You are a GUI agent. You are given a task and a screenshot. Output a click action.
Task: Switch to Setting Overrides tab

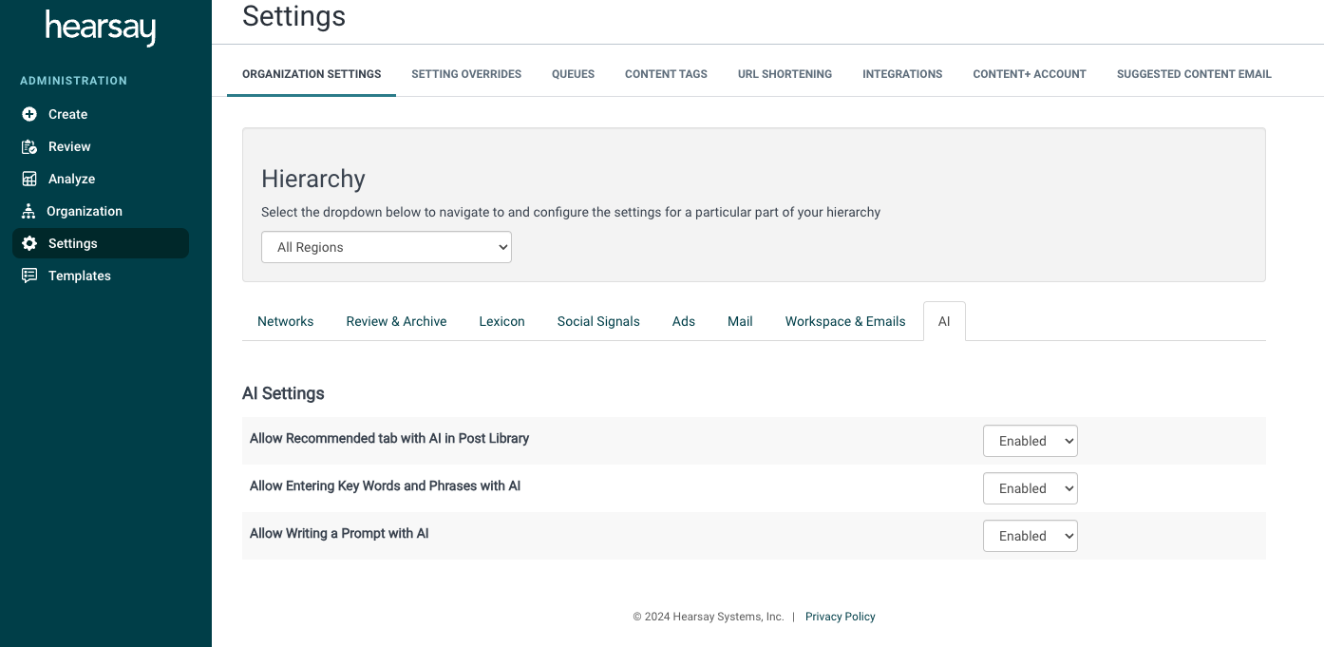pyautogui.click(x=466, y=74)
